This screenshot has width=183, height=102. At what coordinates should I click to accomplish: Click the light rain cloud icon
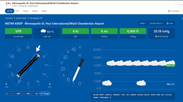pyautogui.click(x=43, y=32)
